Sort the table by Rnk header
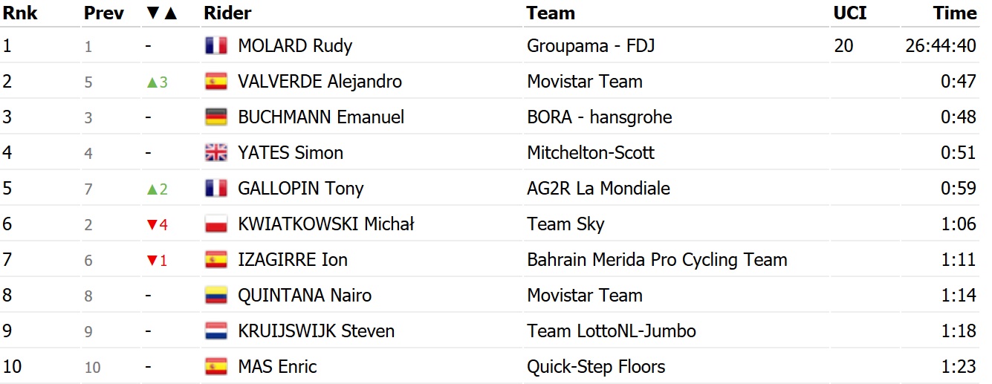992x384 pixels. pos(20,13)
